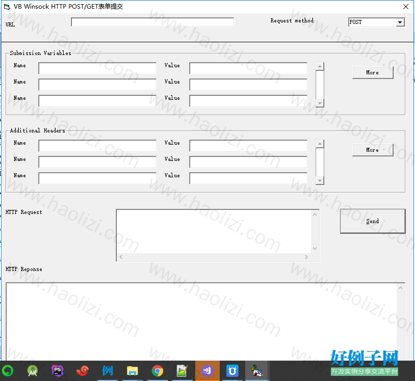Focus third Name field in Additional Headers

coord(97,178)
